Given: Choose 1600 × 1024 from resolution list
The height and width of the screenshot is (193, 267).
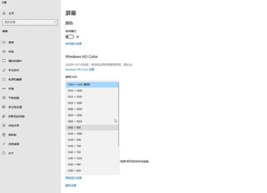Looking at the screenshot, I should click(x=92, y=122).
